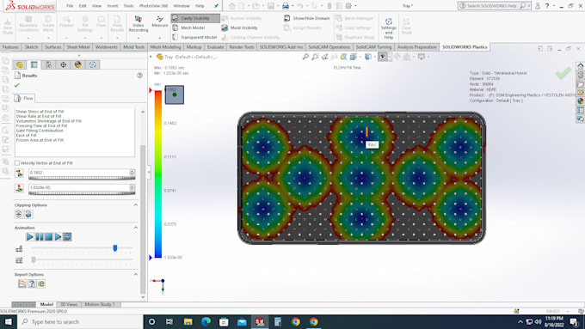Viewport: 585px width, 329px height.
Task: Collapse the Clipping Options section
Action: 136,205
